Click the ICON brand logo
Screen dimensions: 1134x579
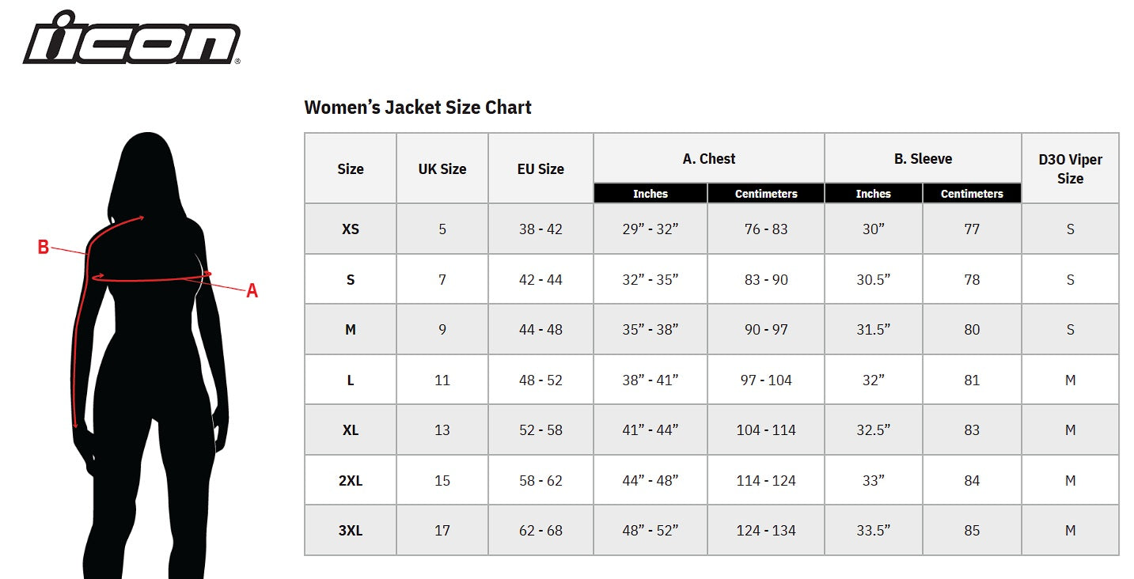click(131, 39)
